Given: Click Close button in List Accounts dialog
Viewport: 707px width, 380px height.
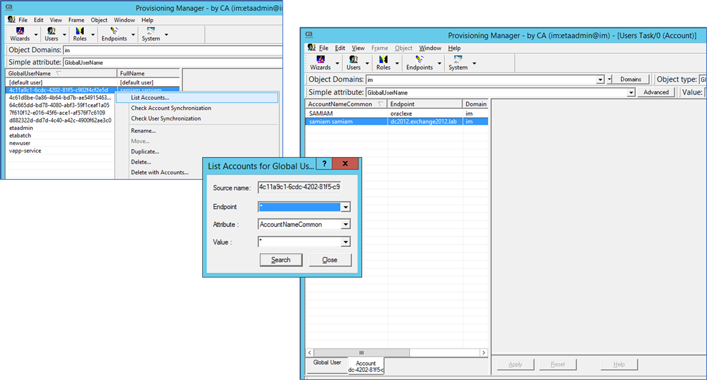Looking at the screenshot, I should point(330,260).
